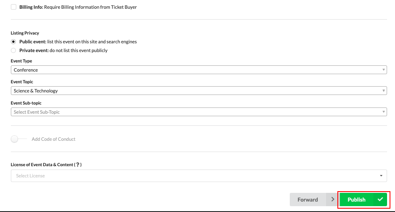The height and width of the screenshot is (212, 395).
Task: Select the Public event radio option
Action: point(13,42)
